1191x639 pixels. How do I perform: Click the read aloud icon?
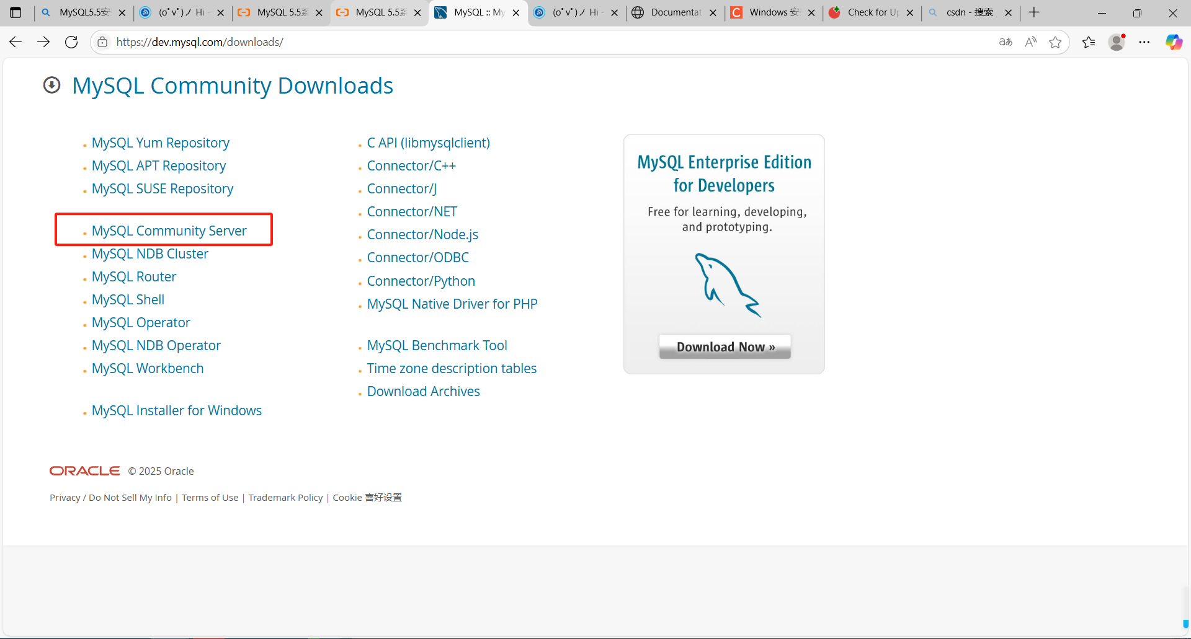pyautogui.click(x=1030, y=42)
